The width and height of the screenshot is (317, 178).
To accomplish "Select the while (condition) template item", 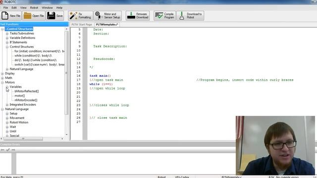I will (33, 56).
